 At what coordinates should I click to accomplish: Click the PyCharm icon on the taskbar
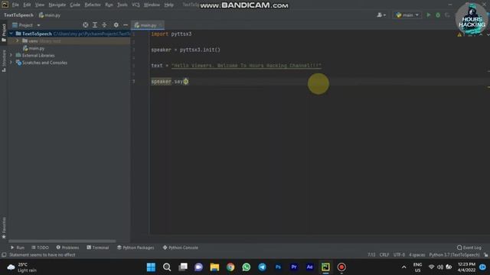(325, 267)
